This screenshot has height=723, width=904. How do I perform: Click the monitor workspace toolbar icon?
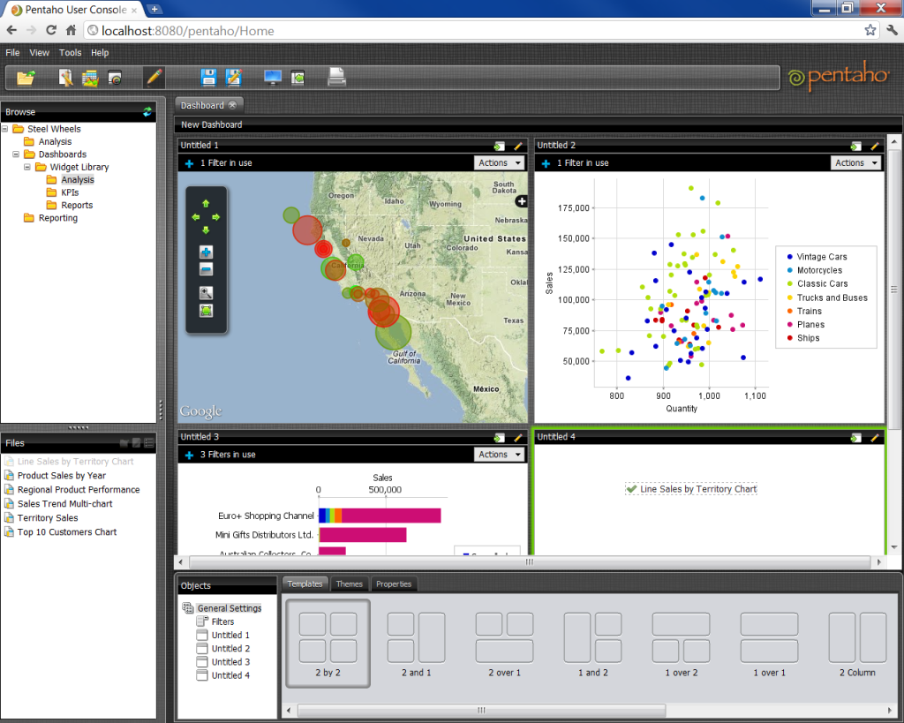(273, 78)
